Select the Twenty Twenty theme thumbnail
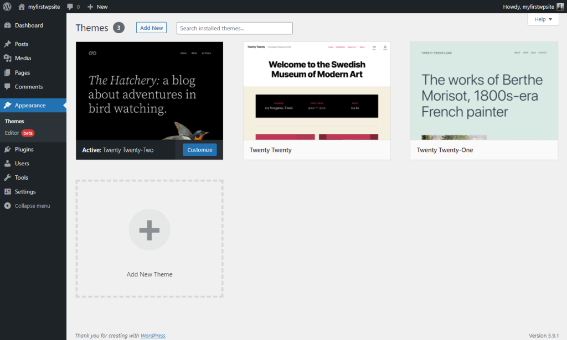Screen dimensions: 567x340 (x=317, y=88)
